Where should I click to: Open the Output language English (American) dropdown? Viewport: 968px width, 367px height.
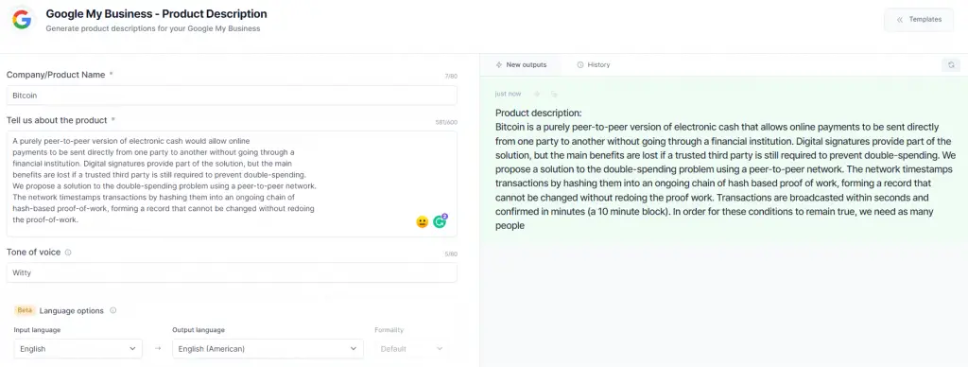[x=268, y=348]
